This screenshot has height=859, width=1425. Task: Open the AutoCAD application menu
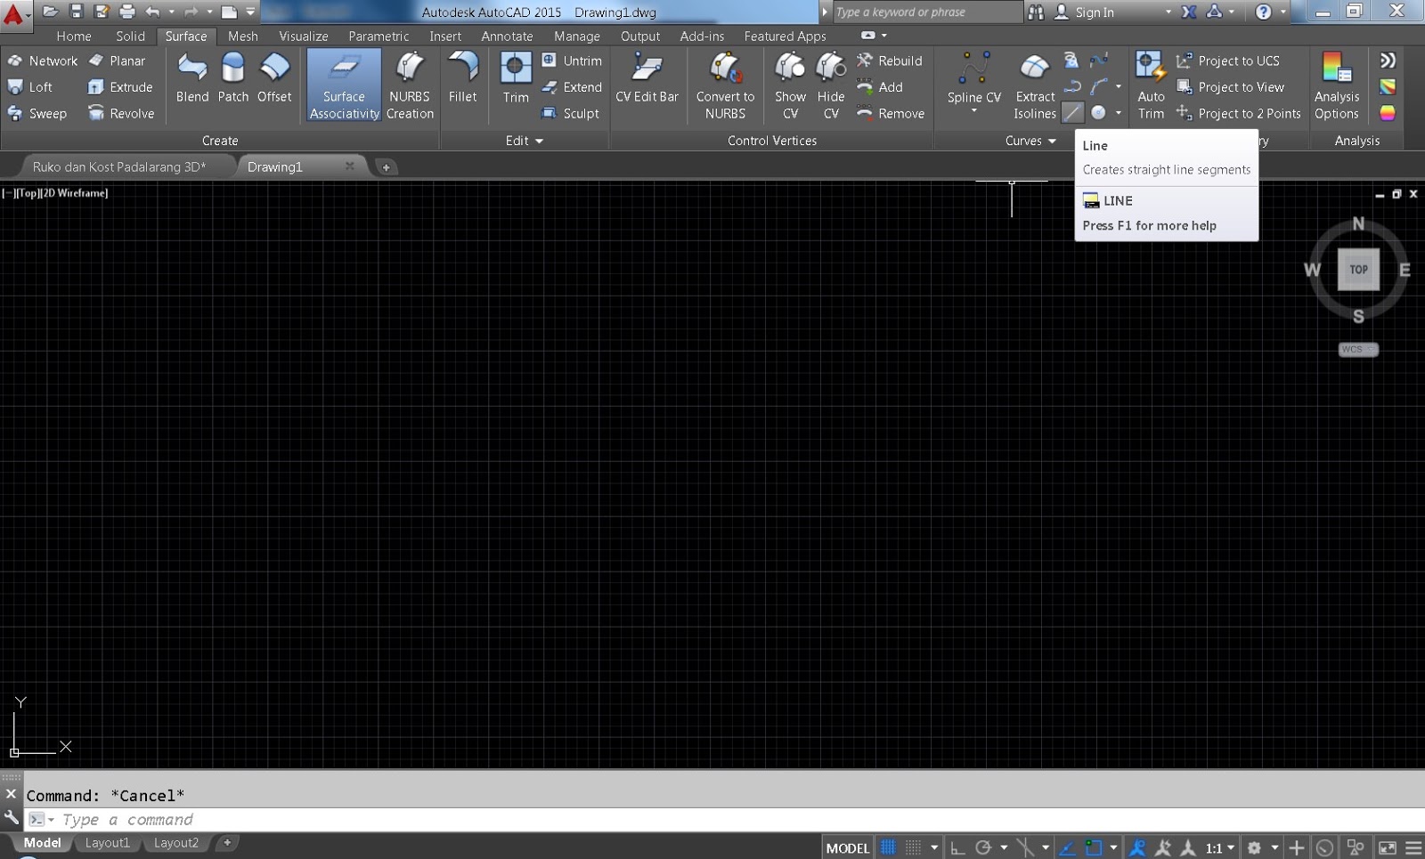click(x=15, y=14)
